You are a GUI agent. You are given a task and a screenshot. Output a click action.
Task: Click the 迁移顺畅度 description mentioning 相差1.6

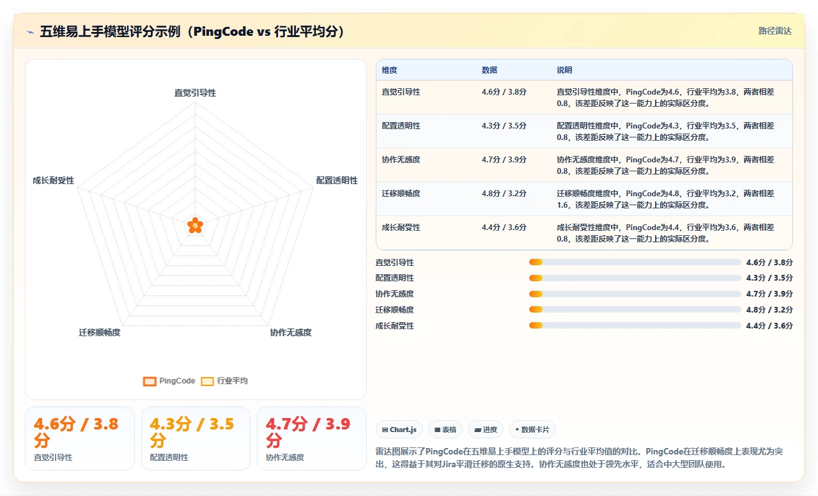pyautogui.click(x=665, y=199)
